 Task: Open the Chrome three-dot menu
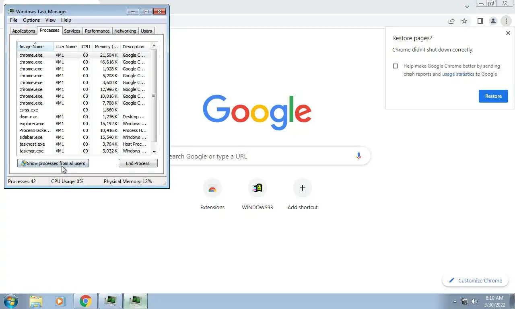pyautogui.click(x=506, y=21)
